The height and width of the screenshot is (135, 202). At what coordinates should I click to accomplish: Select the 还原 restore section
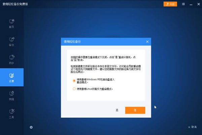pyautogui.click(x=11, y=77)
